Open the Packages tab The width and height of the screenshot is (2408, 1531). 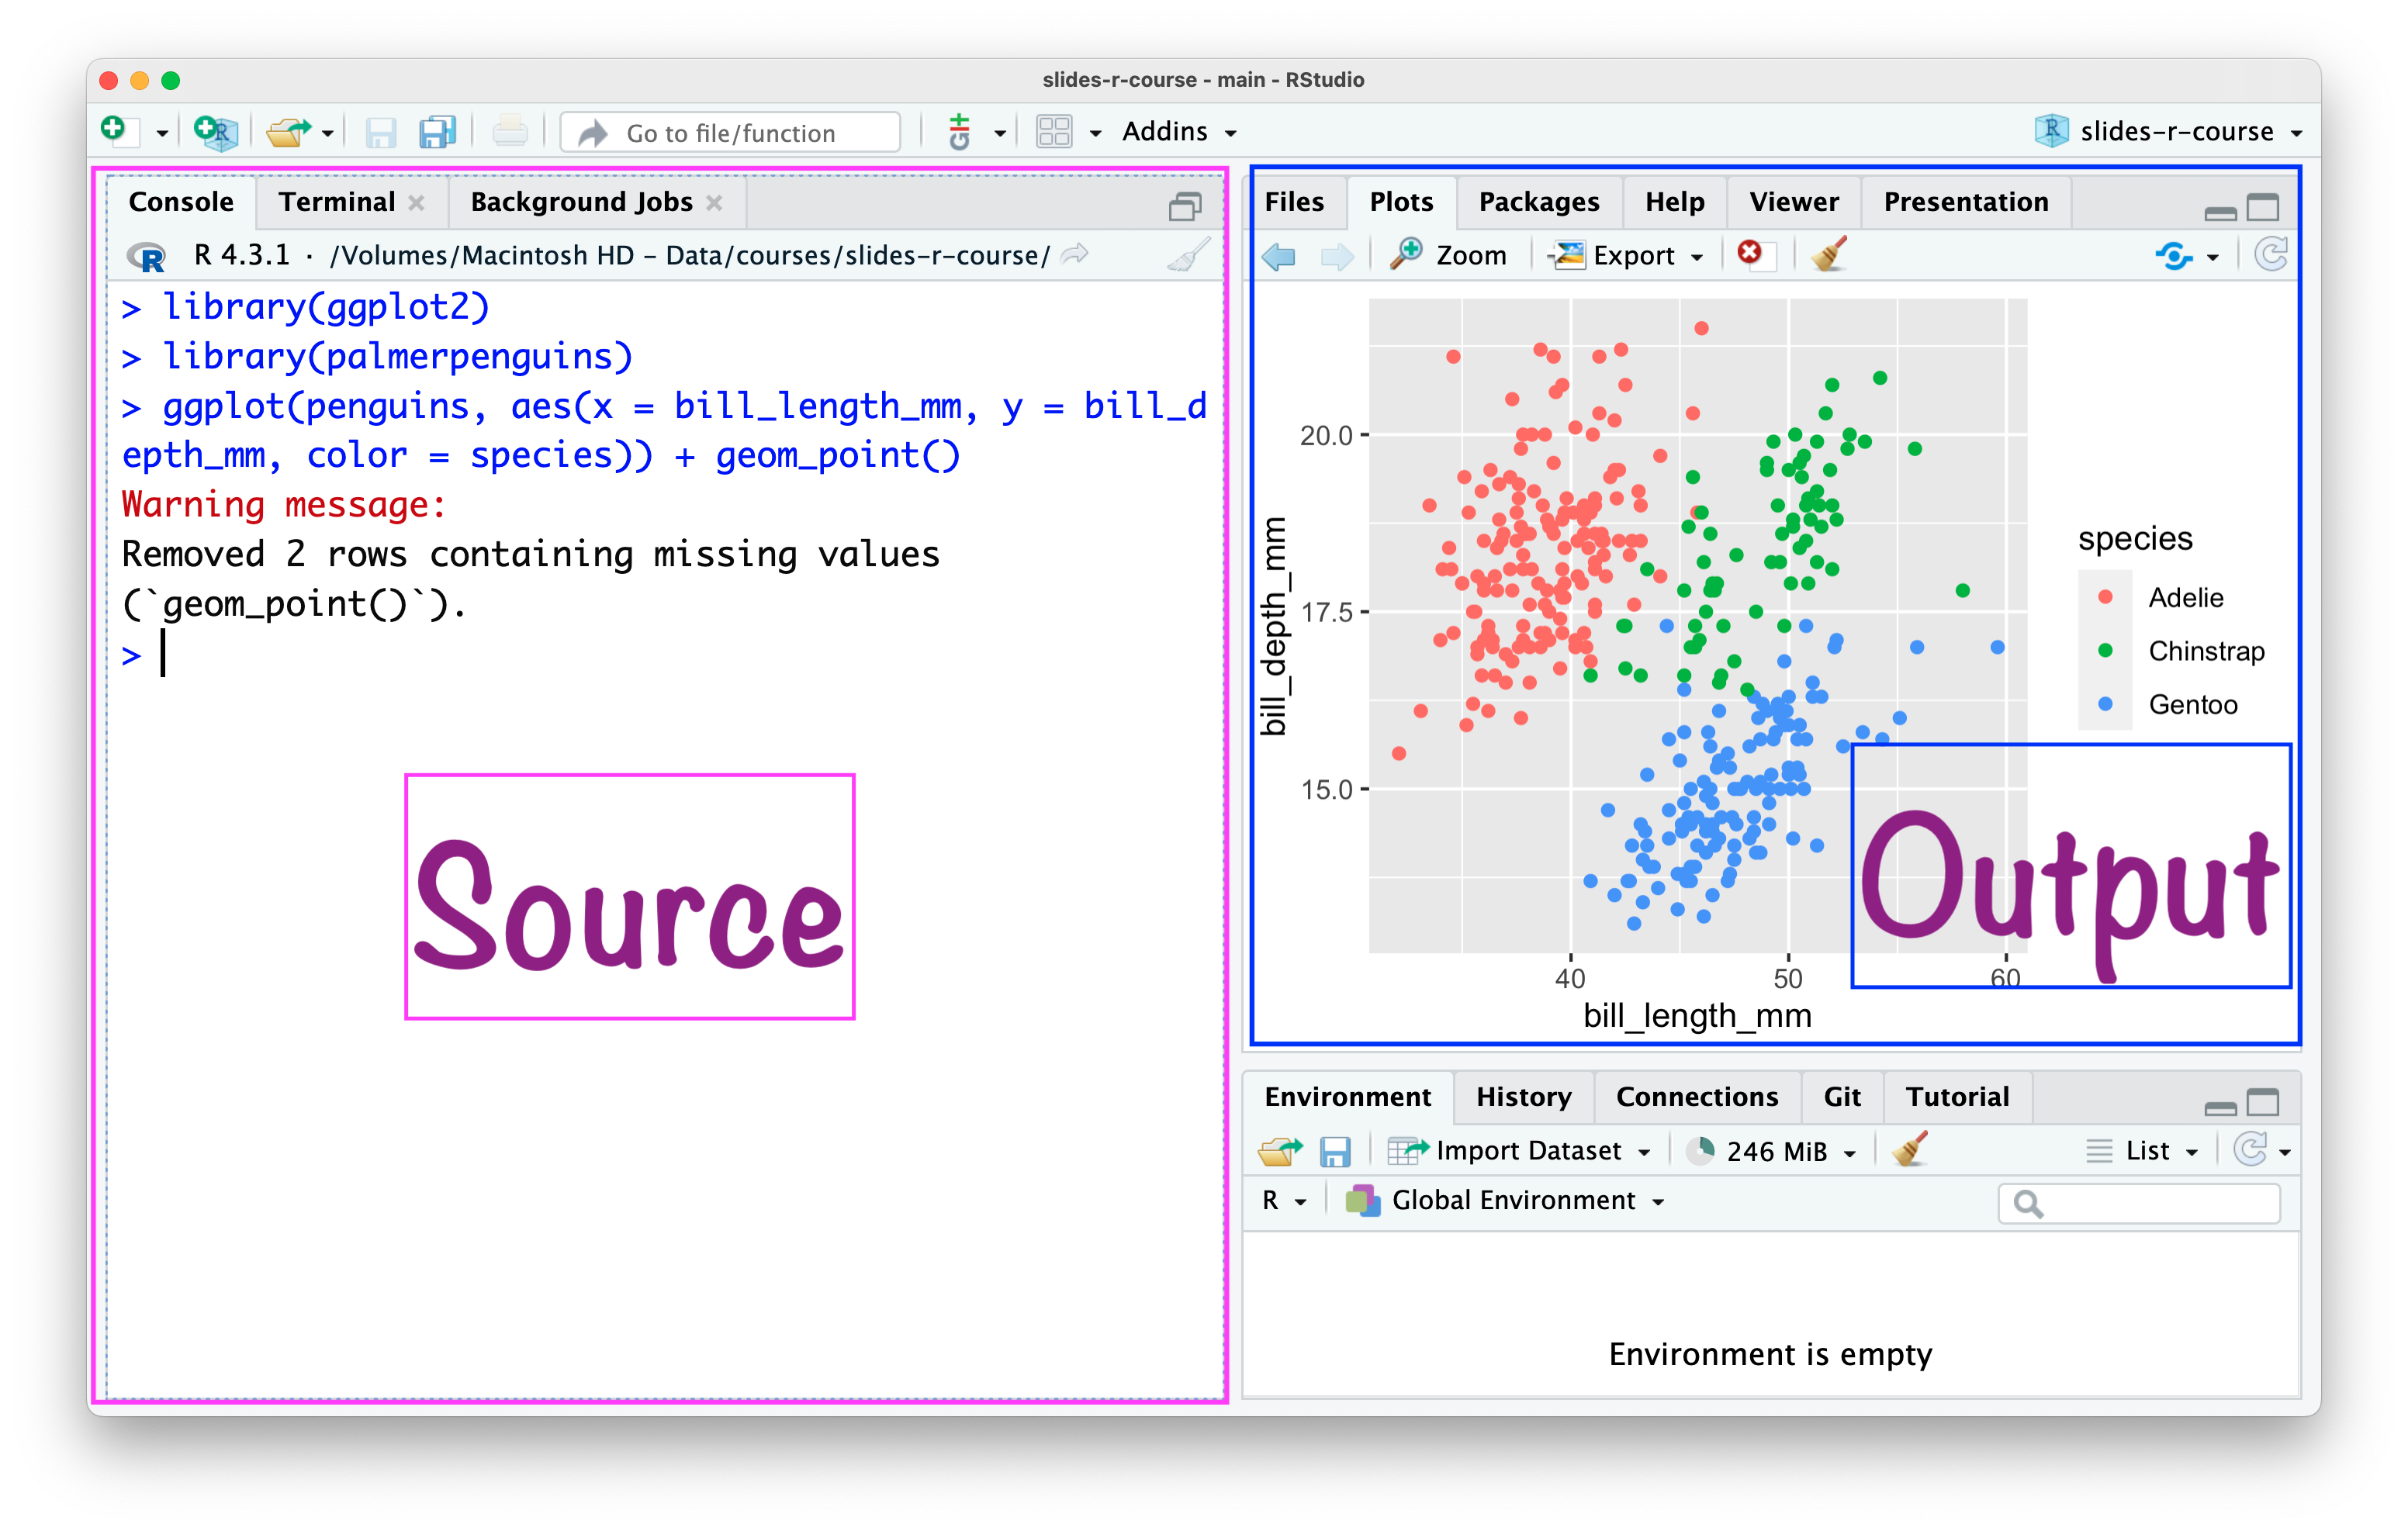(x=1538, y=202)
